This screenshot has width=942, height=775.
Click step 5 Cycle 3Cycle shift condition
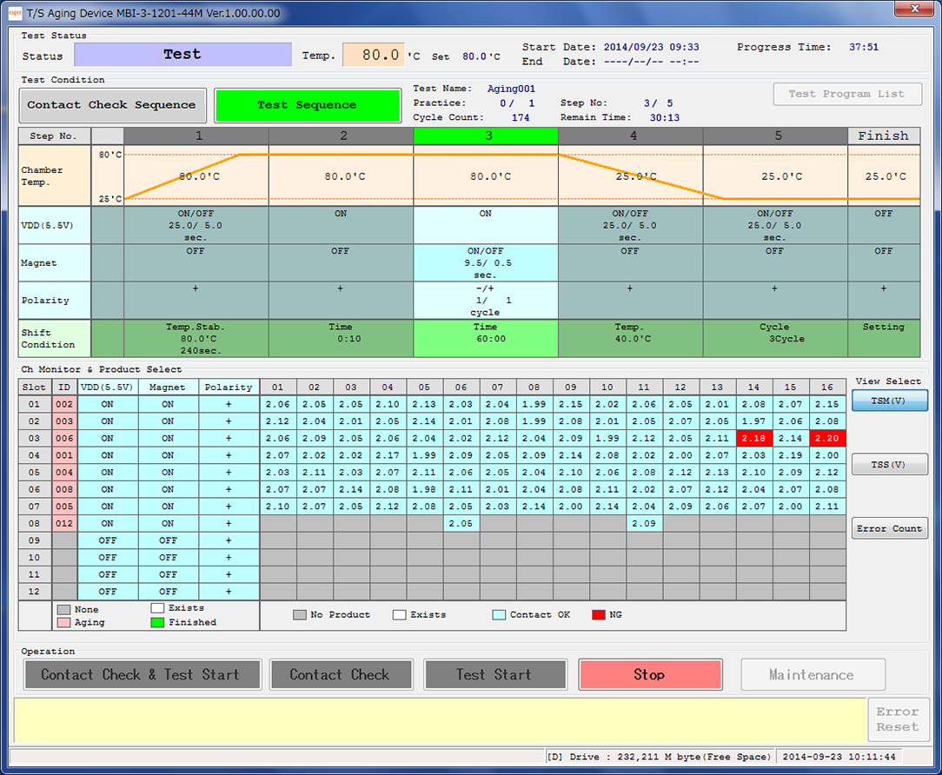pos(776,338)
